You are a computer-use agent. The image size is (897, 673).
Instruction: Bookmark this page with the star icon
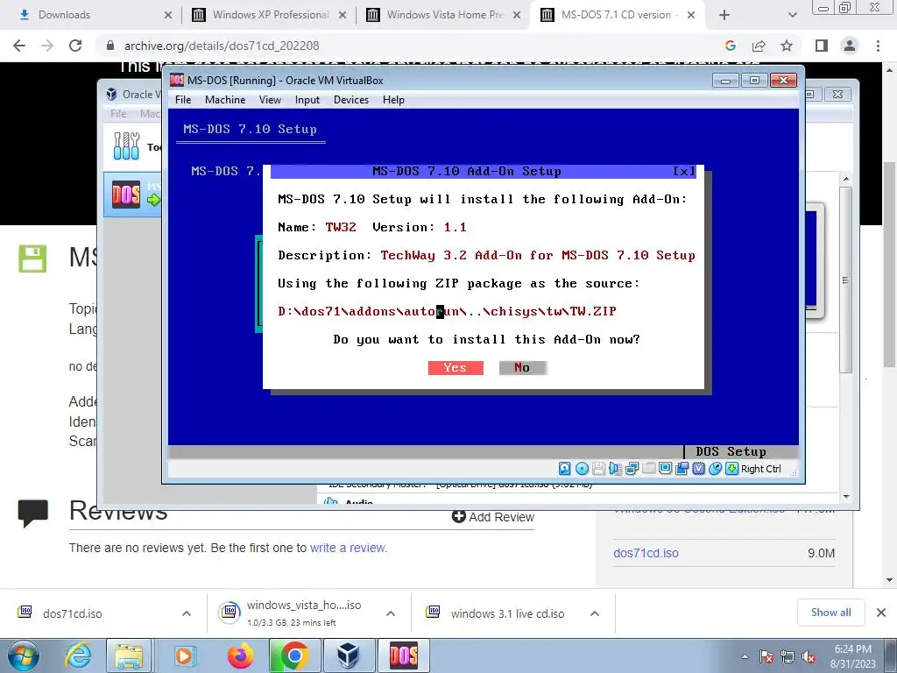[787, 46]
